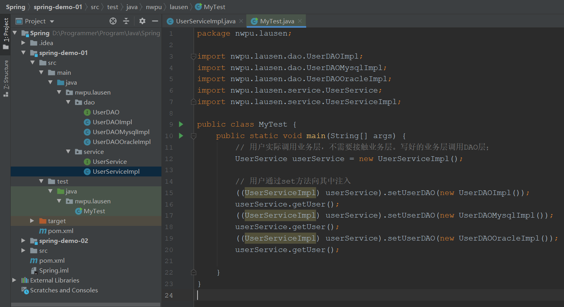
Task: Collapse the Spring root project node
Action: (15, 33)
